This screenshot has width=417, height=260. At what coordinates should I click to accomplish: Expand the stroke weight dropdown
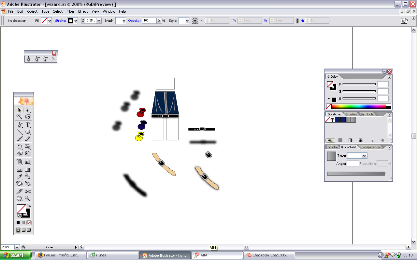point(99,20)
